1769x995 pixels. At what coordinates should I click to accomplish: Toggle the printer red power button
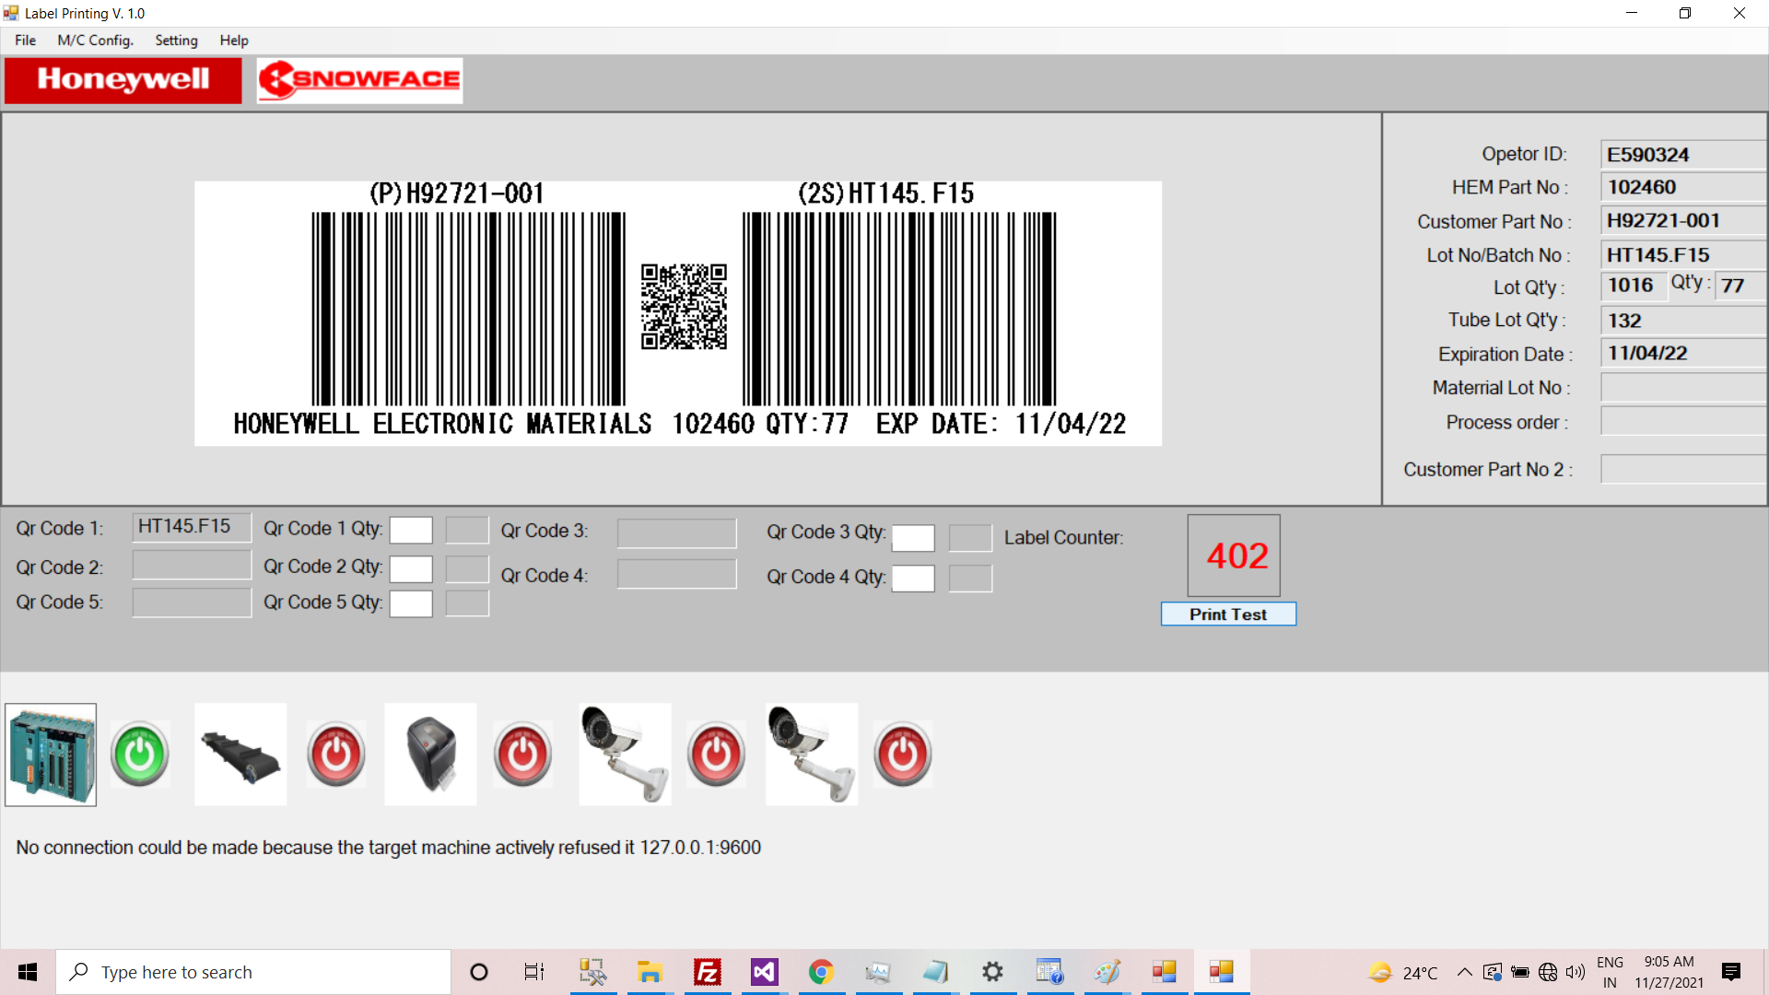coord(522,755)
